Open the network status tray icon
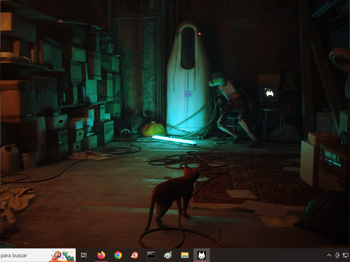This screenshot has height=262, width=350. click(x=346, y=255)
